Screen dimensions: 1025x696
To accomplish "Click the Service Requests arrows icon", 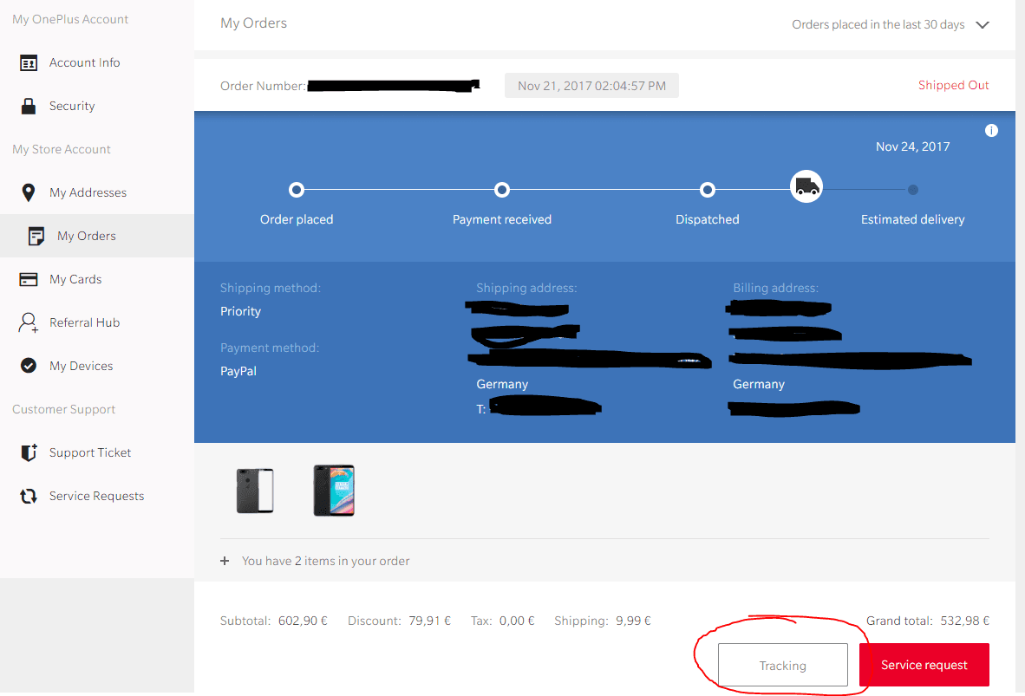I will [x=28, y=496].
